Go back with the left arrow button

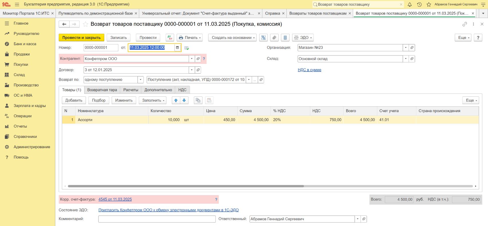(x=64, y=24)
